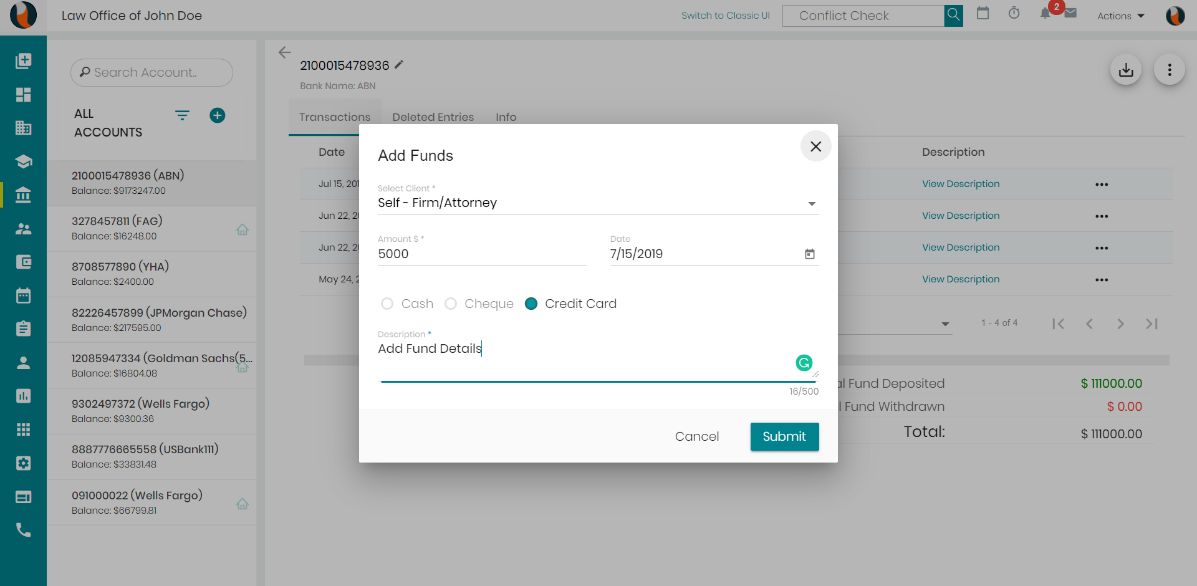Screen dimensions: 1197x586
Task: Edit account number with pencil icon
Action: [x=399, y=65]
